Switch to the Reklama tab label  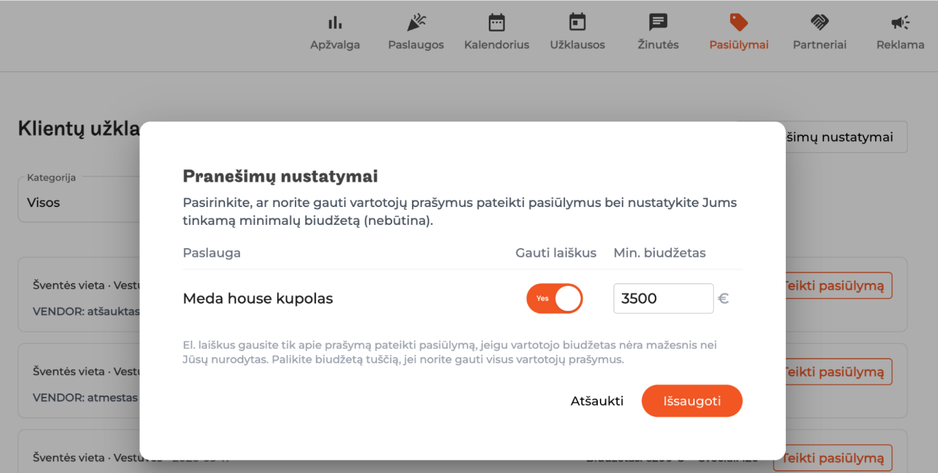coord(900,45)
